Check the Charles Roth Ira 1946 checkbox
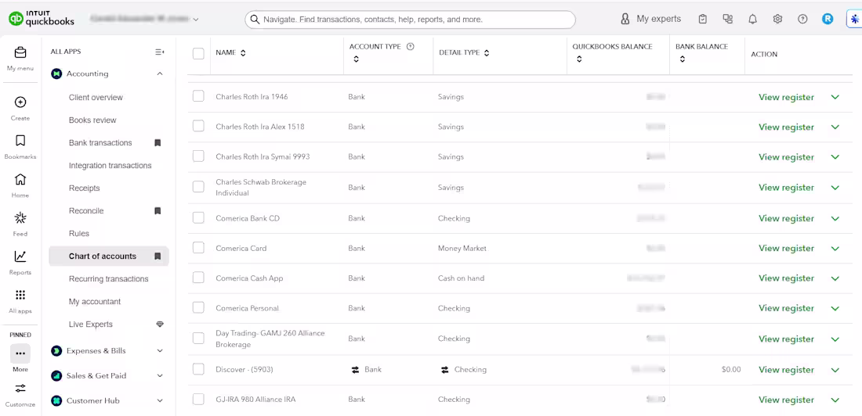Screen dimensions: 862x416 198,97
